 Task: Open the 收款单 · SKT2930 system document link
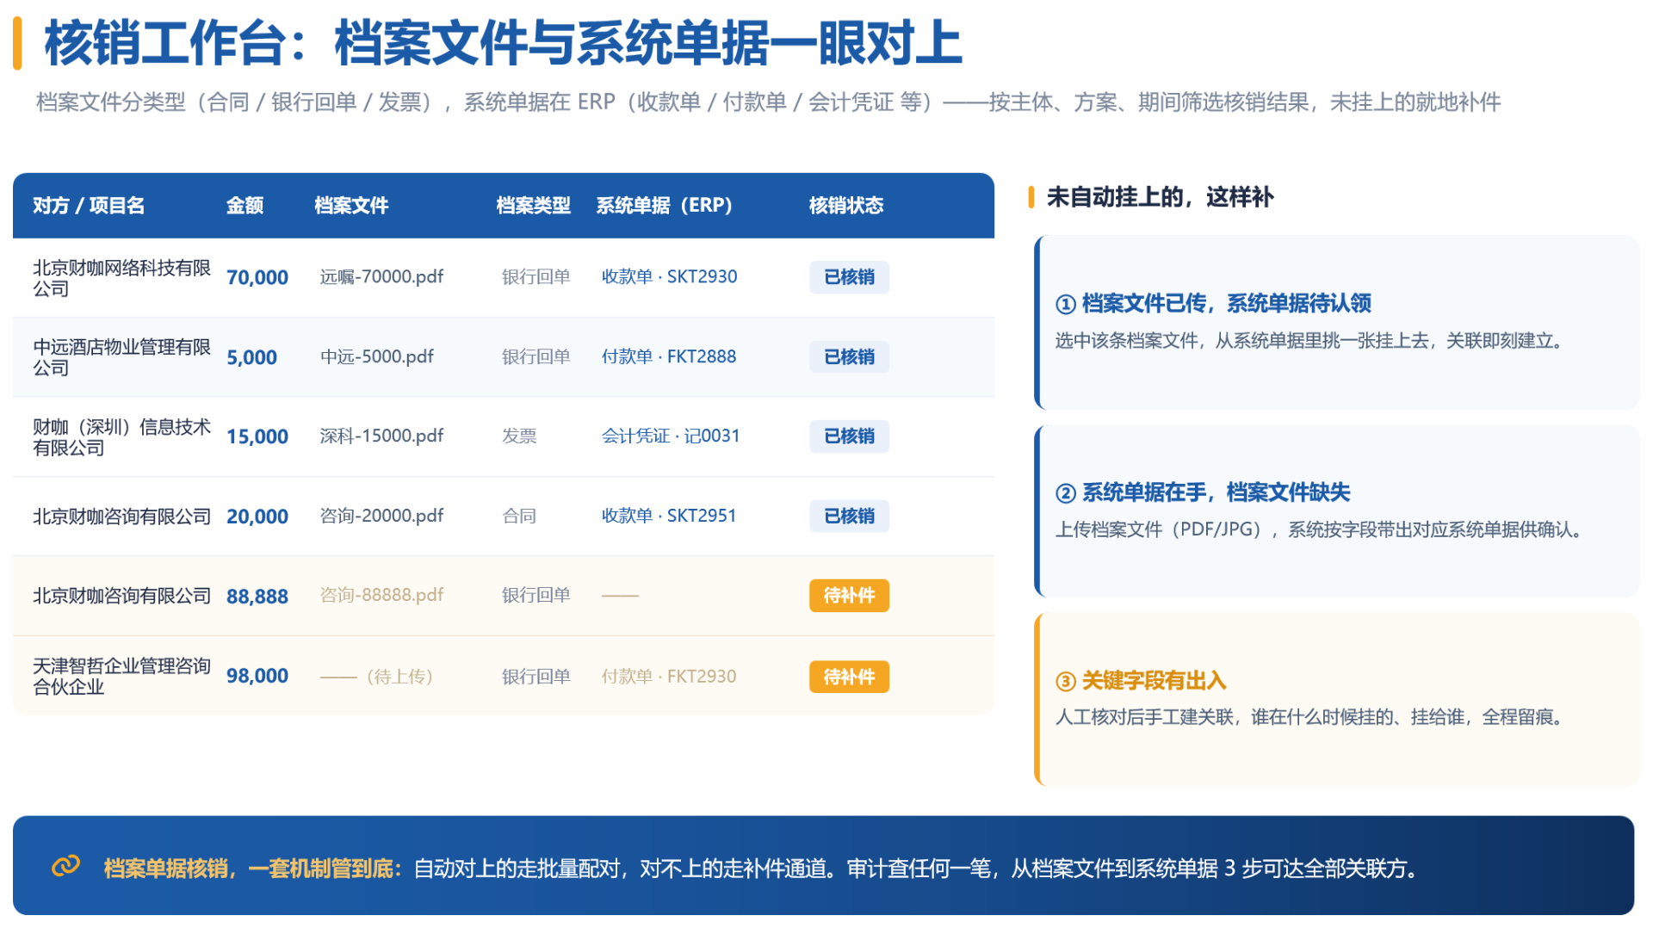(669, 276)
